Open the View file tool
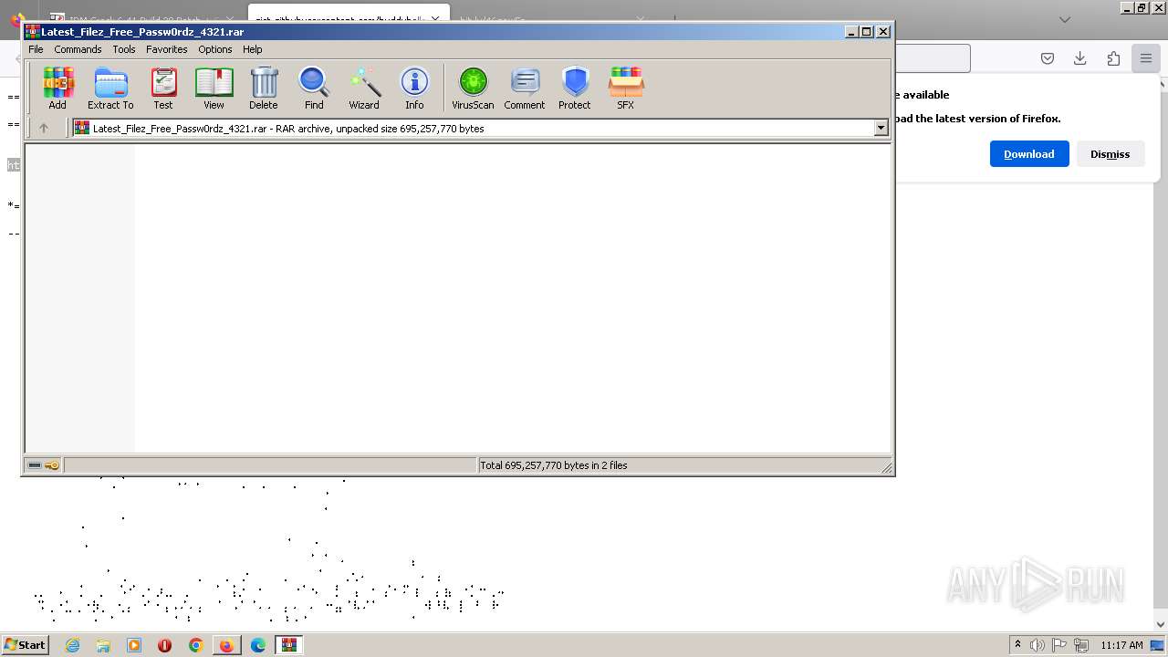 [x=214, y=89]
